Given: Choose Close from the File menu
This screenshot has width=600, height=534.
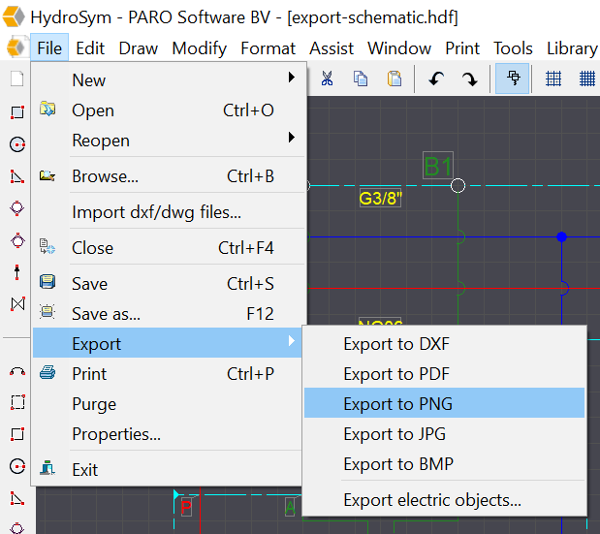Looking at the screenshot, I should point(168,248).
